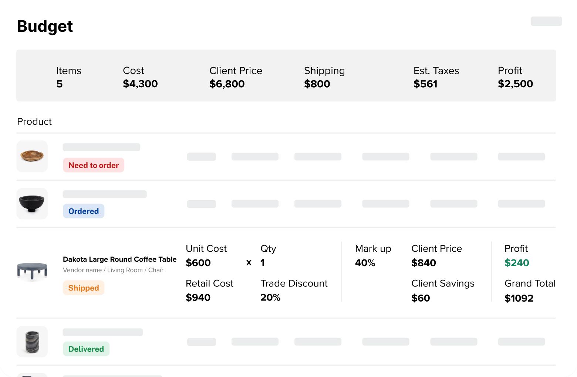Open Dakota Large Round Coffee Table title
Viewport: 577px width, 377px height.
[119, 259]
